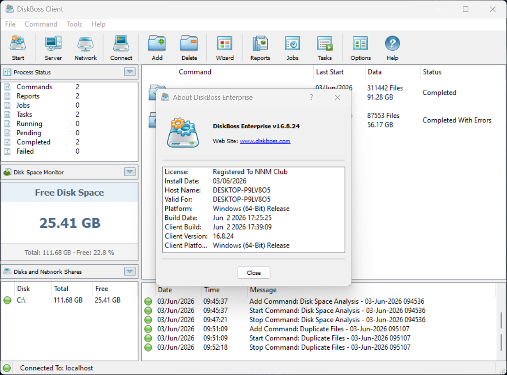The image size is (507, 375).
Task: Expand the Disks and Network Shares dropdown
Action: pos(130,271)
